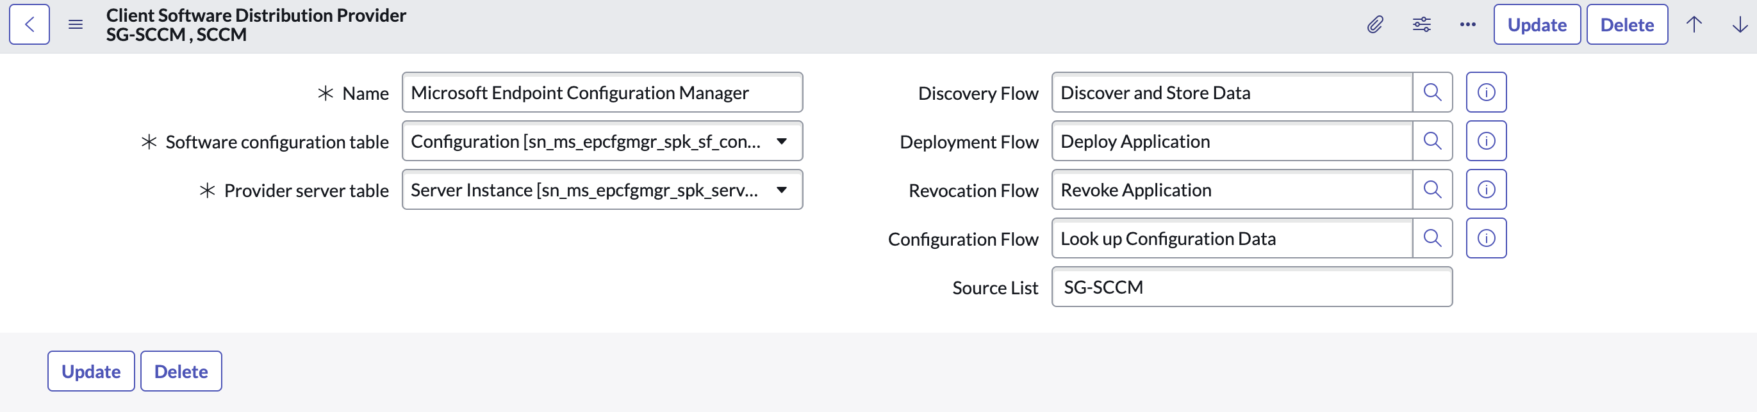This screenshot has height=412, width=1757.
Task: Click the Update button in the header
Action: coord(1537,24)
